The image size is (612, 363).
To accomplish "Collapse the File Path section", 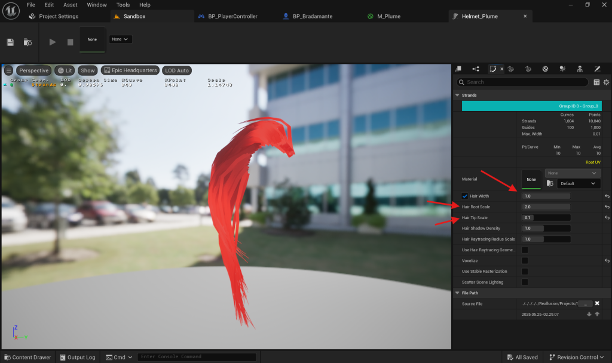I will coord(457,293).
